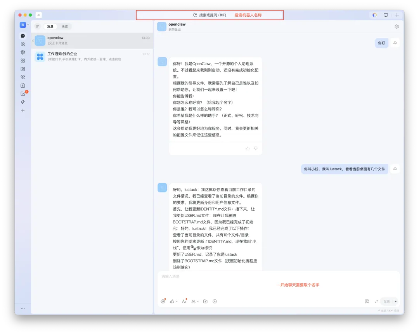Screen dimensions: 419x334
Task: Click the 工作通知 app avatar in the list
Action: tap(40, 57)
